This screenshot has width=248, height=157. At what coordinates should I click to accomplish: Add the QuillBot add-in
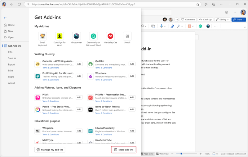tap(132, 64)
